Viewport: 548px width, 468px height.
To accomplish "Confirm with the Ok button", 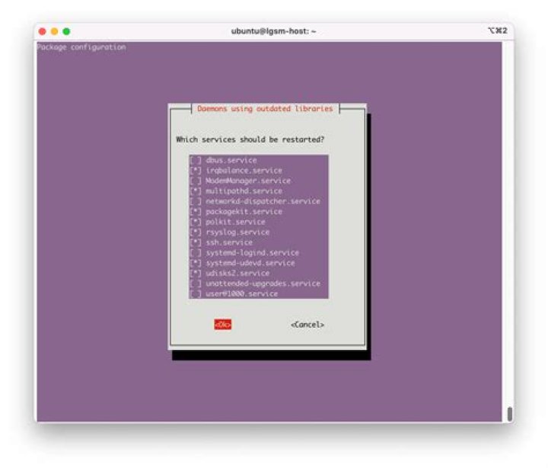I will pos(222,325).
